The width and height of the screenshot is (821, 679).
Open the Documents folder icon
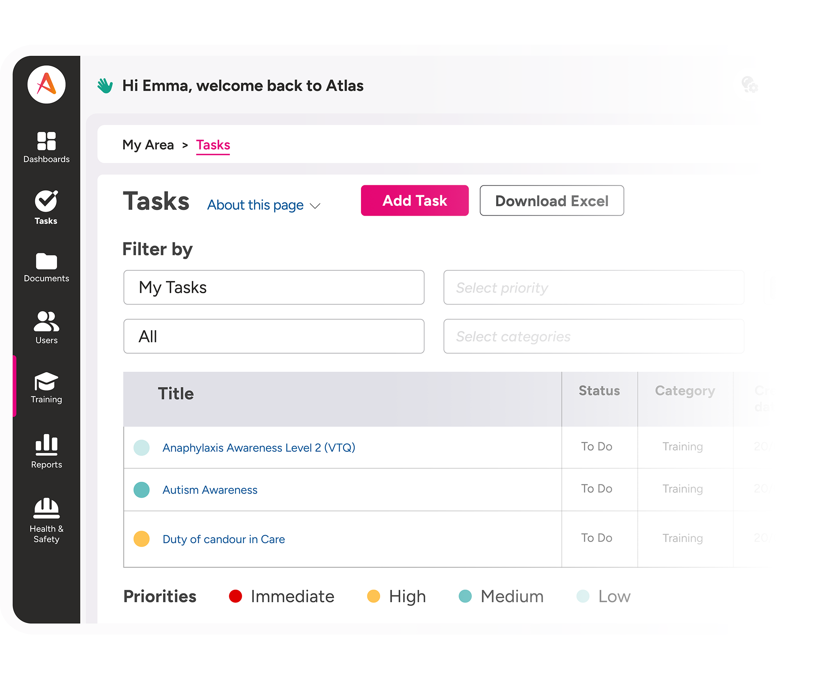tap(46, 261)
